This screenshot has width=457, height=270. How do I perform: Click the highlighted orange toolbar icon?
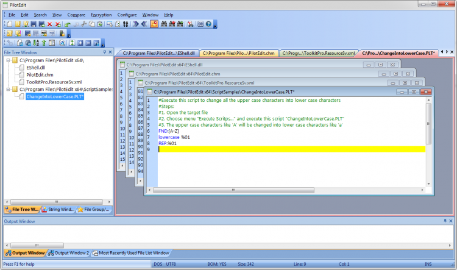pos(154,24)
